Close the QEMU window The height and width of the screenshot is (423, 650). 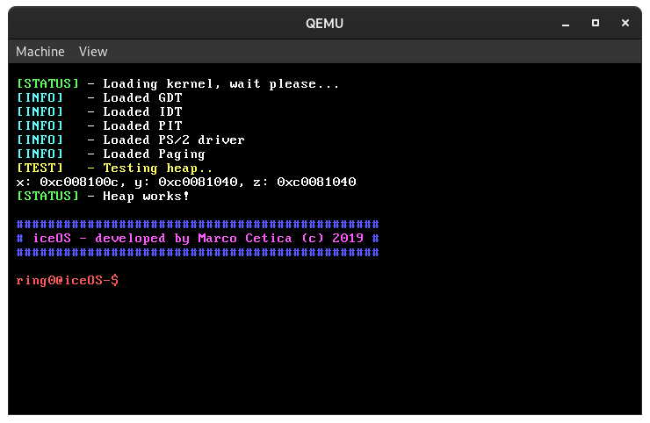[624, 23]
